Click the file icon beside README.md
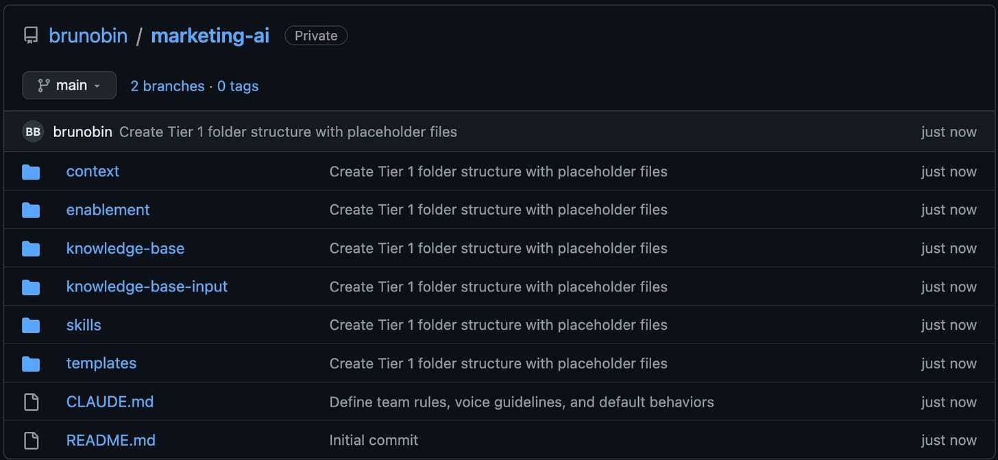Screen dimensions: 998x460 pos(31,440)
